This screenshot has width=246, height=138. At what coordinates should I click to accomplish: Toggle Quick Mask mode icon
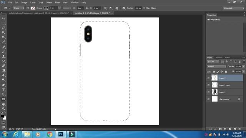[x=3, y=123]
